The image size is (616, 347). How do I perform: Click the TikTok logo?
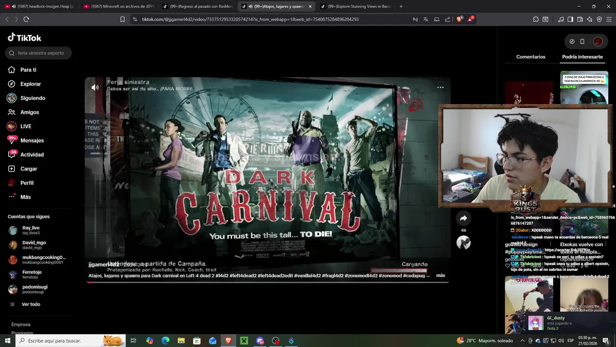click(25, 38)
